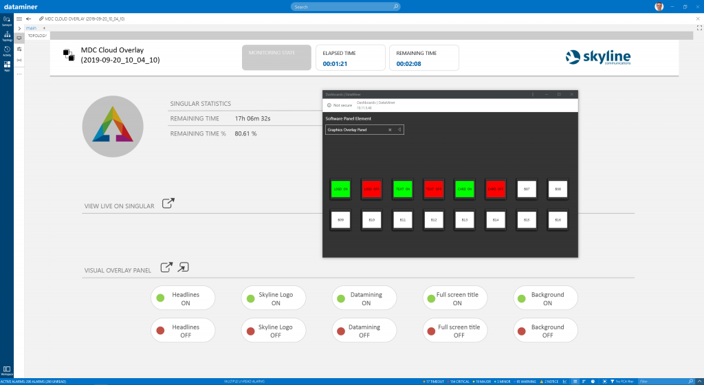Select the TOPOLOGY subtab
This screenshot has width=704, height=385.
37,36
